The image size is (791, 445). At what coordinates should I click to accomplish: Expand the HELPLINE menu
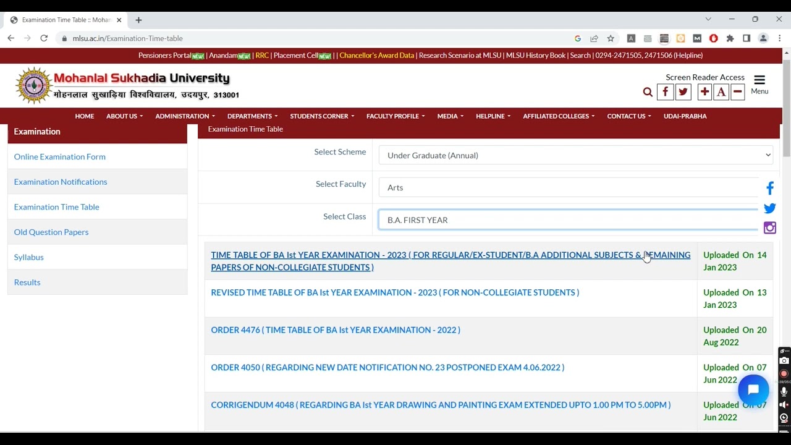pyautogui.click(x=493, y=116)
